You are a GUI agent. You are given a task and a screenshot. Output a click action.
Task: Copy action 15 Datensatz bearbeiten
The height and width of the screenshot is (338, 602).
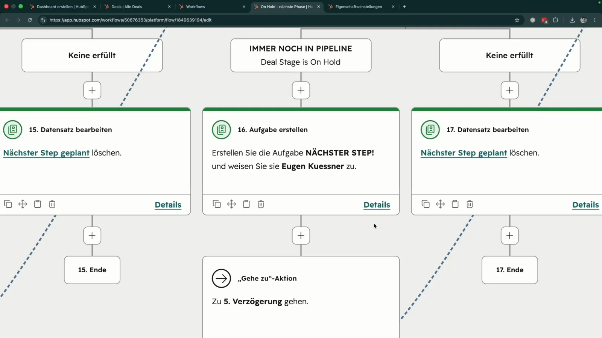coord(8,204)
